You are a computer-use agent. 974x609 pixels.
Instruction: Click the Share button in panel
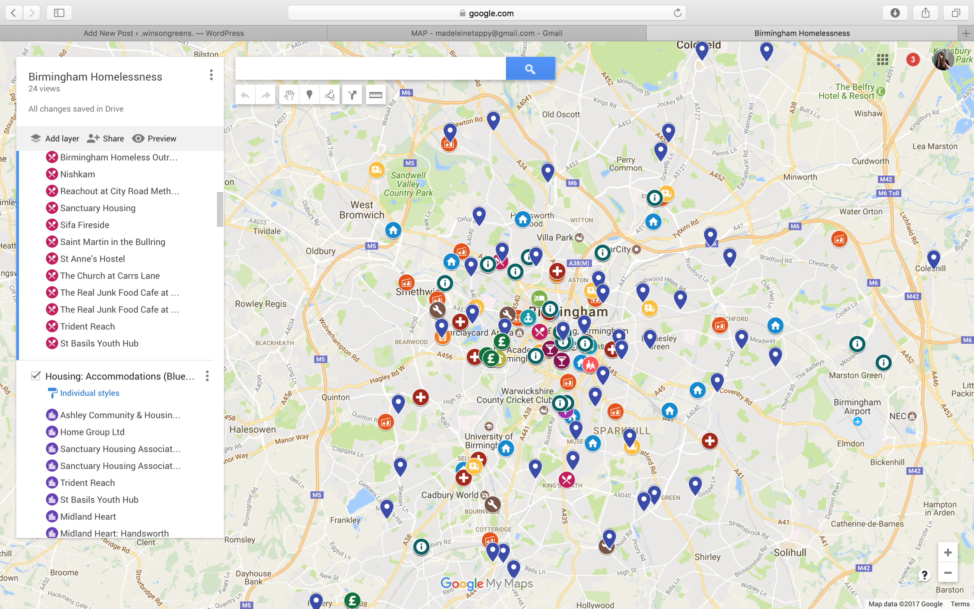(x=106, y=139)
